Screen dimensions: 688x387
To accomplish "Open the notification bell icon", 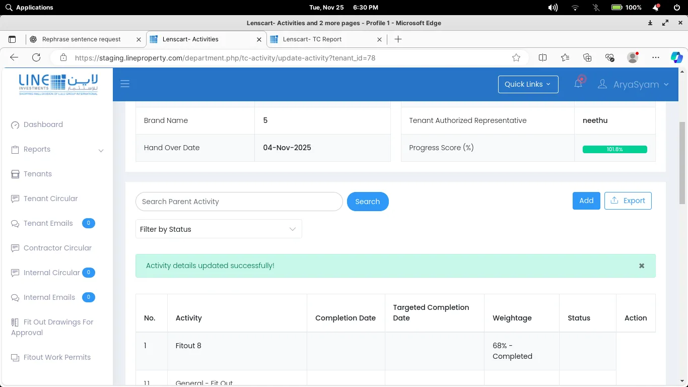I will [578, 84].
